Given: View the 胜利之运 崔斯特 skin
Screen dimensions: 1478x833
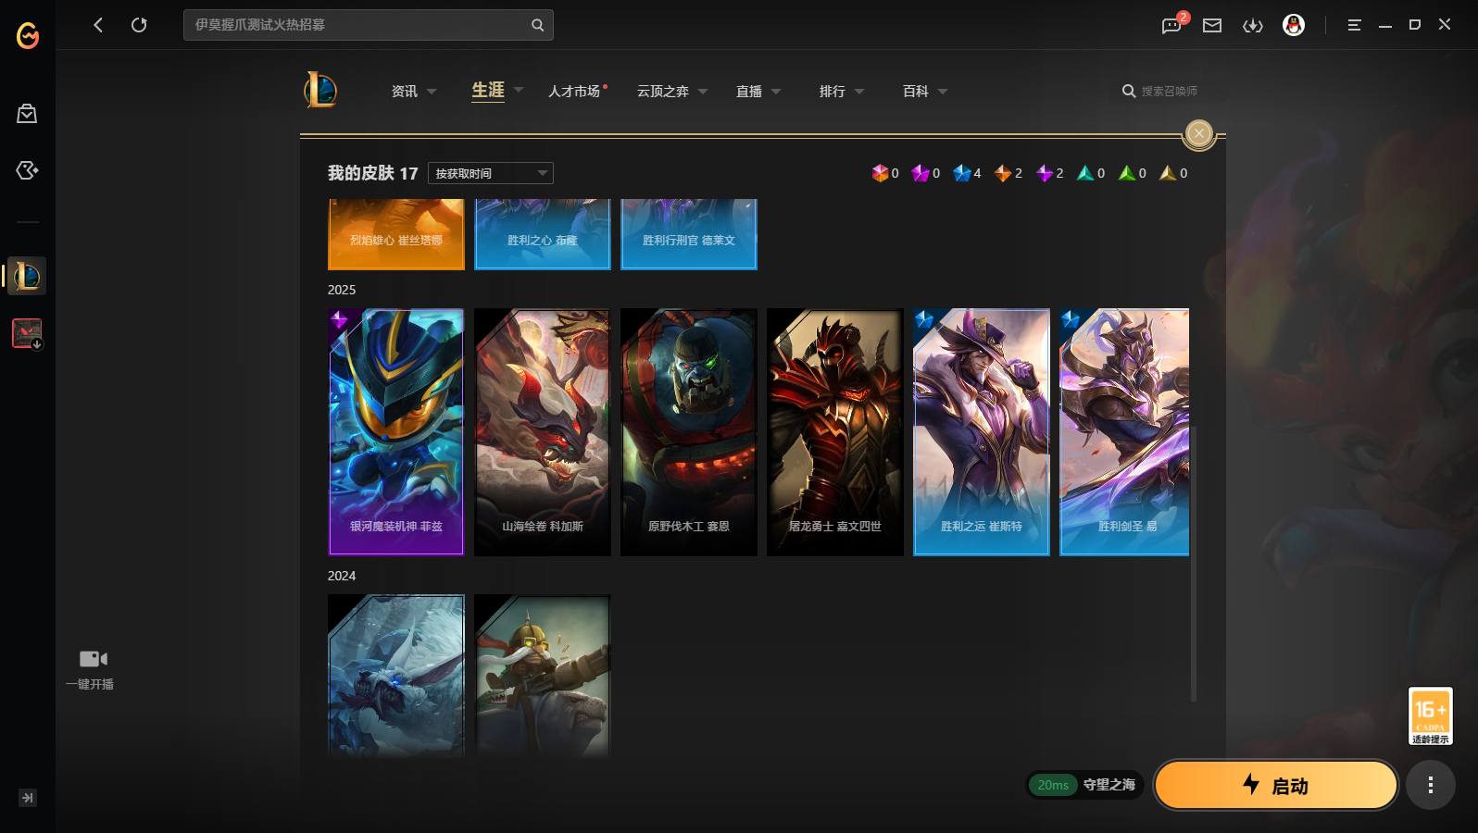Looking at the screenshot, I should [x=982, y=432].
